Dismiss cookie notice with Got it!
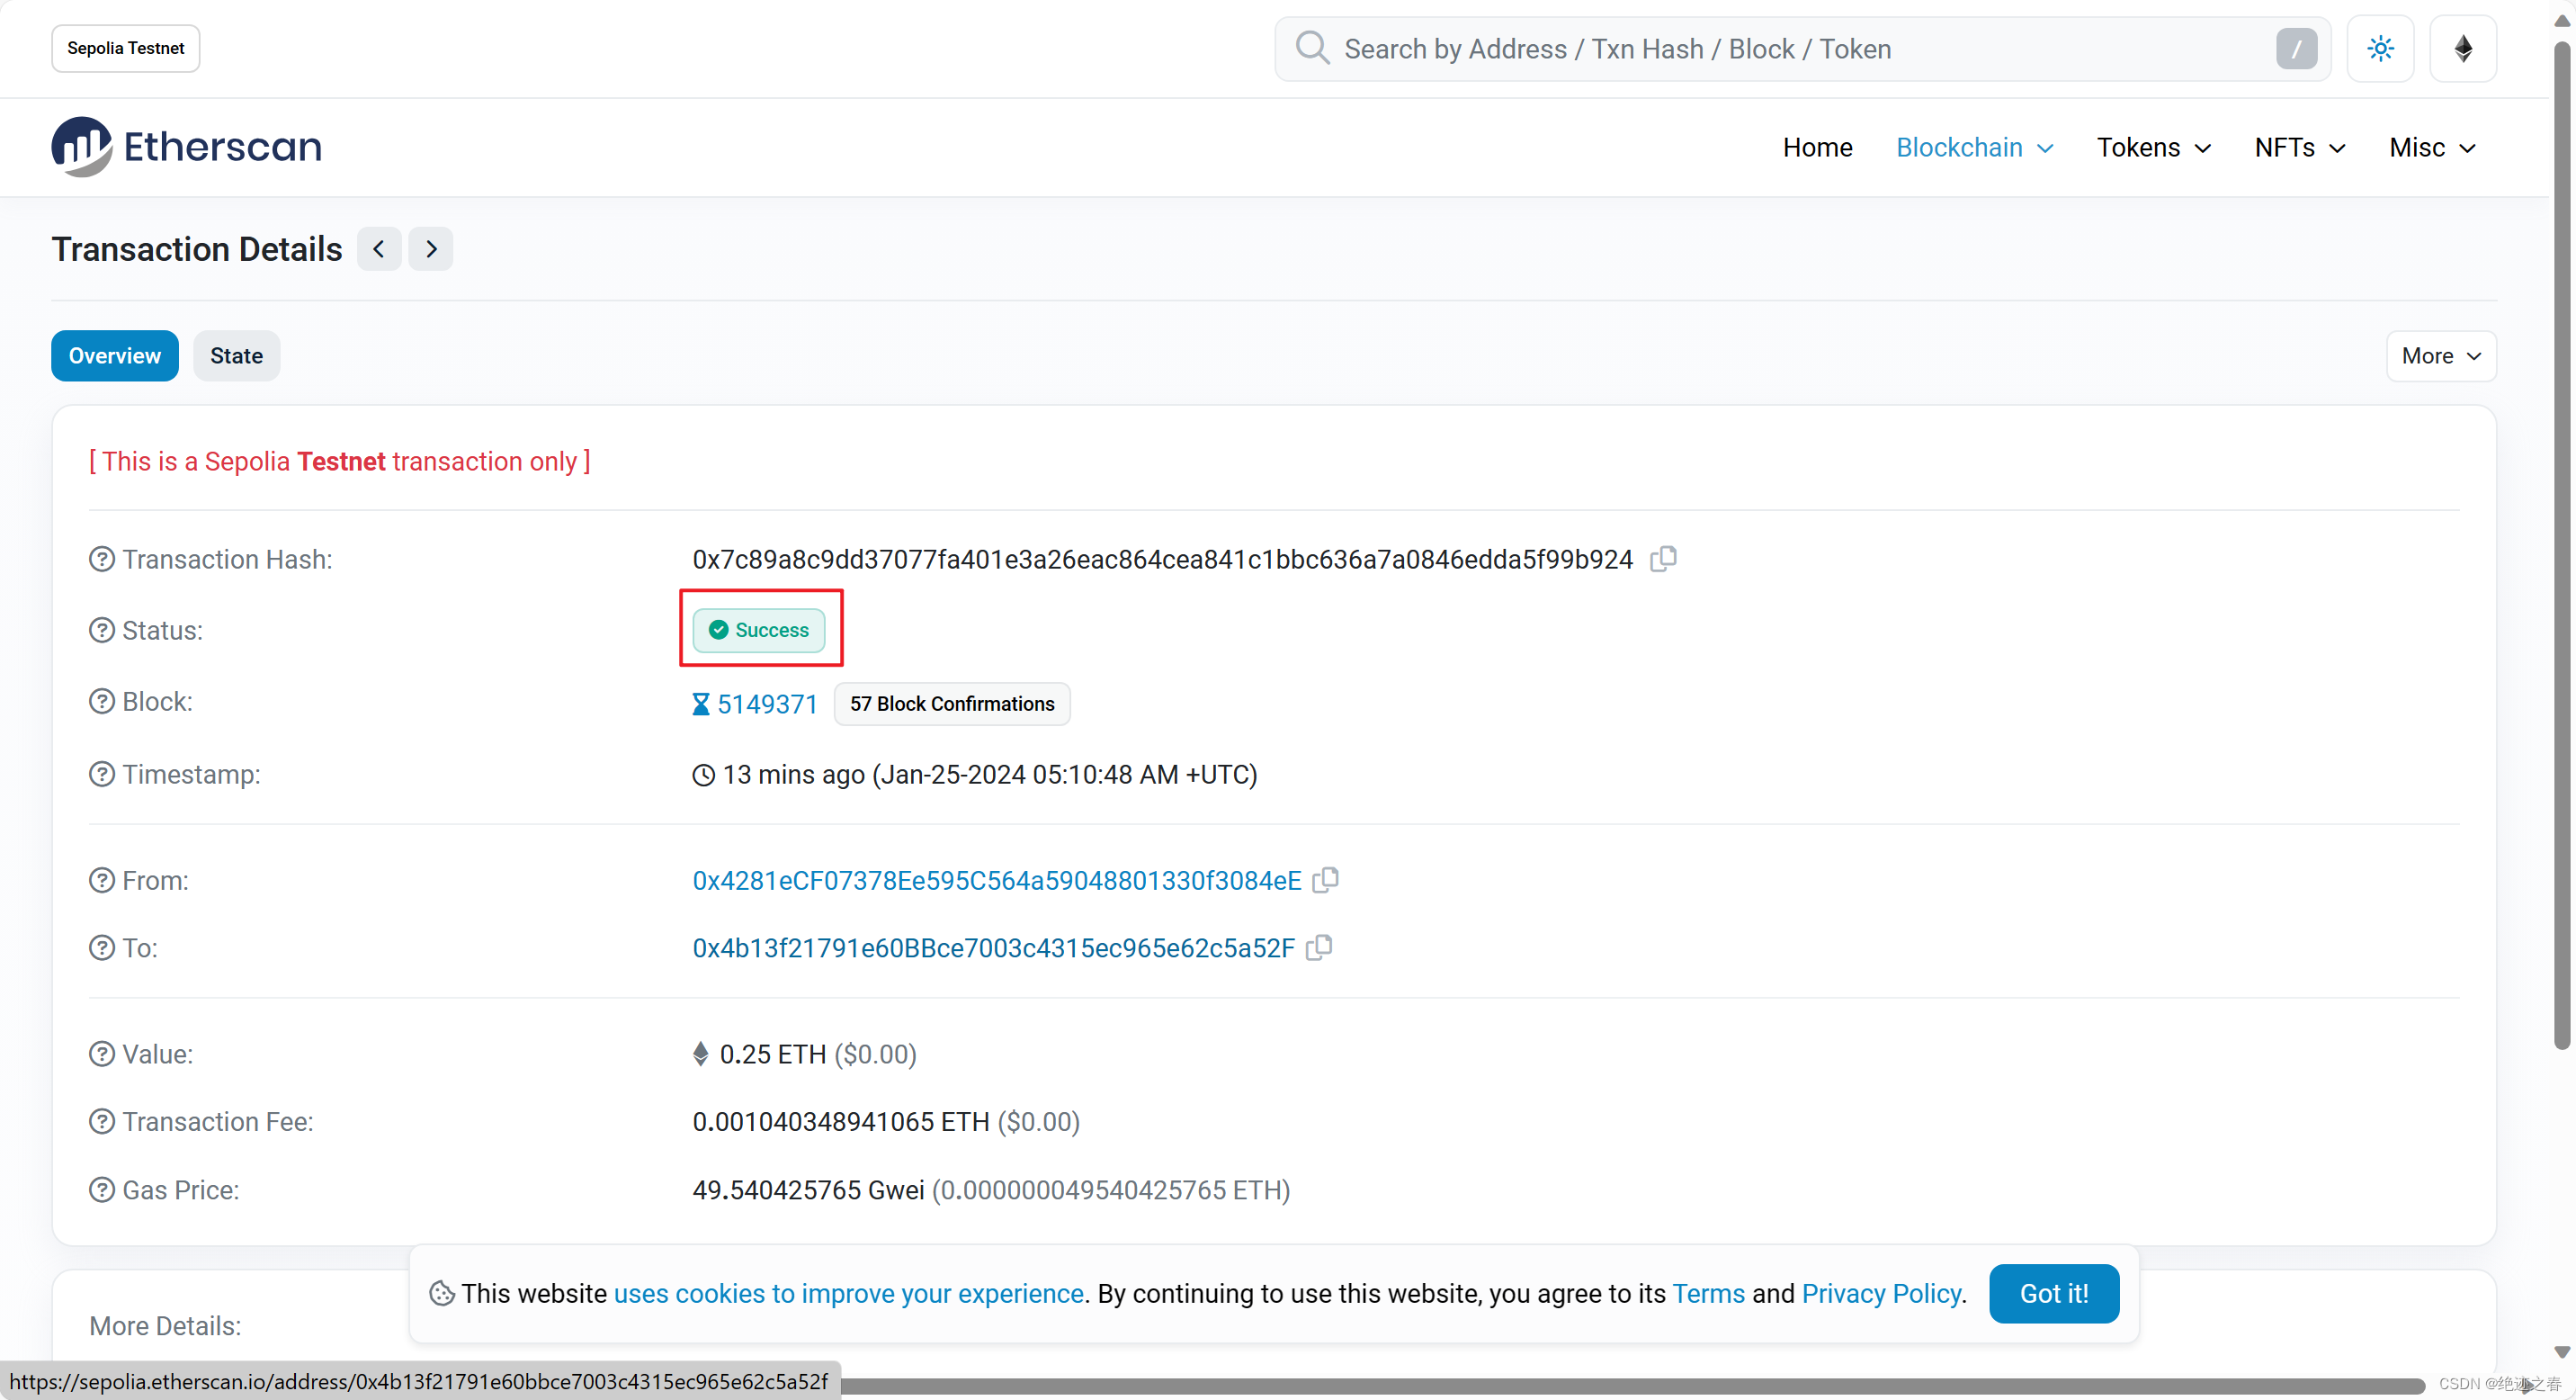Screen dimensions: 2576x1400 tap(2053, 1293)
